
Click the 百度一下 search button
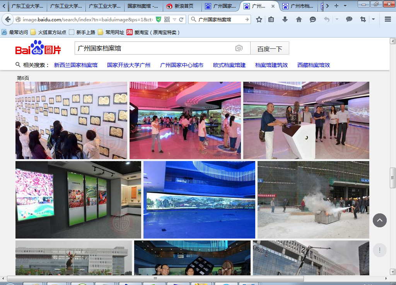point(270,49)
